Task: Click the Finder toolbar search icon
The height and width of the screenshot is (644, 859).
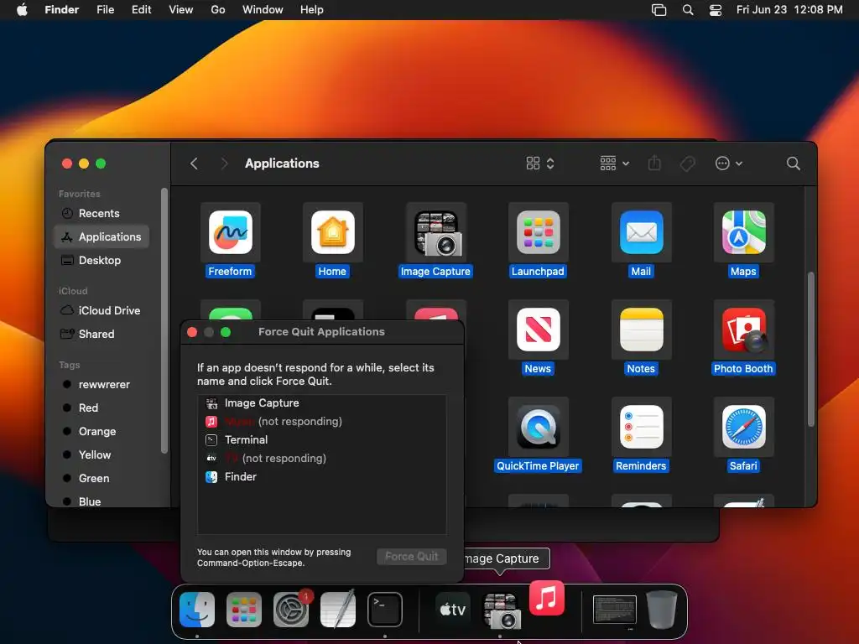Action: [793, 164]
